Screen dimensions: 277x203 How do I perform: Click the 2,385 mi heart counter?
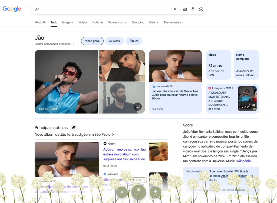139,180
